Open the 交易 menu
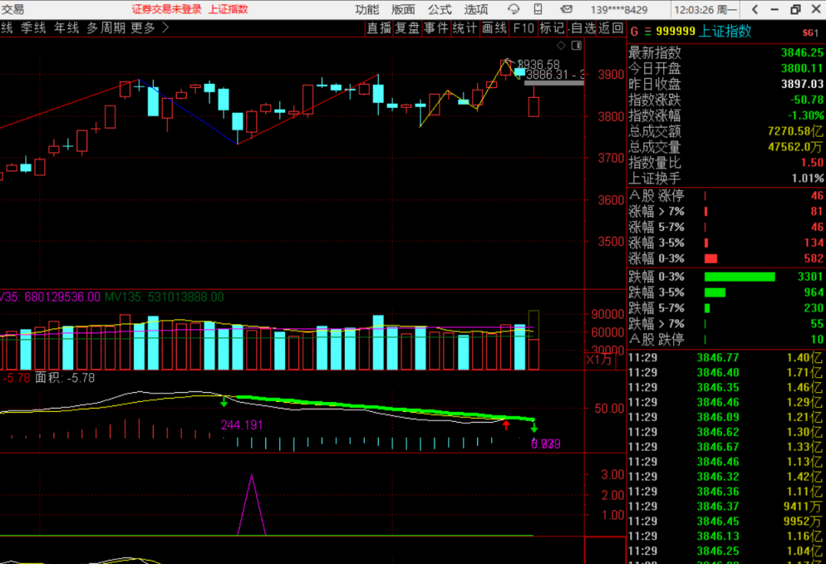 point(13,9)
